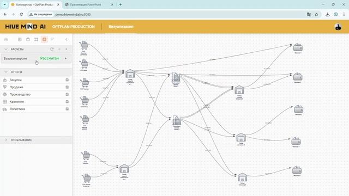Click the basket icon next to Закупки
The width and height of the screenshot is (349, 196).
point(5,80)
